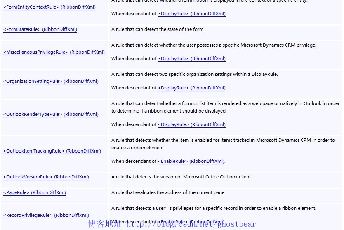The width and height of the screenshot is (344, 230).
Task: Click the OutlookRenderTypeRule (RibbonDiffXml) link
Action: 51,114
